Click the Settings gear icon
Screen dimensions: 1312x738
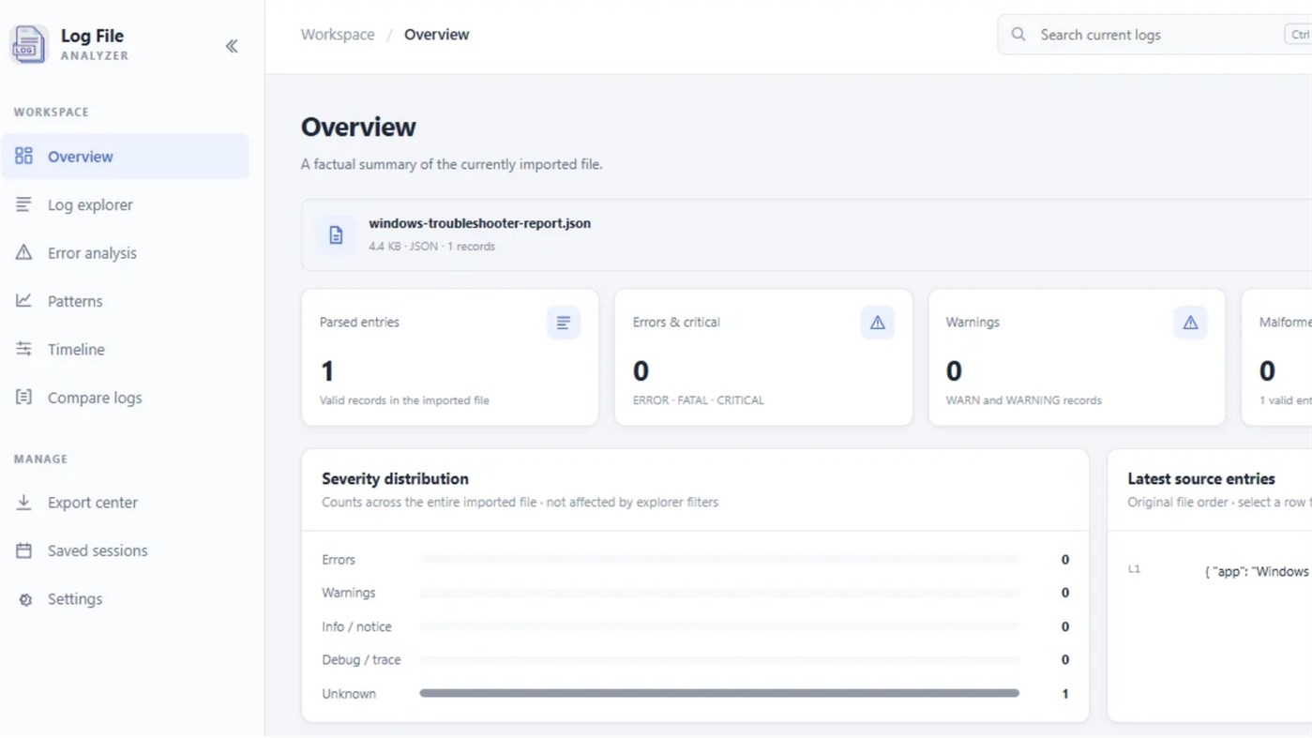click(x=24, y=599)
